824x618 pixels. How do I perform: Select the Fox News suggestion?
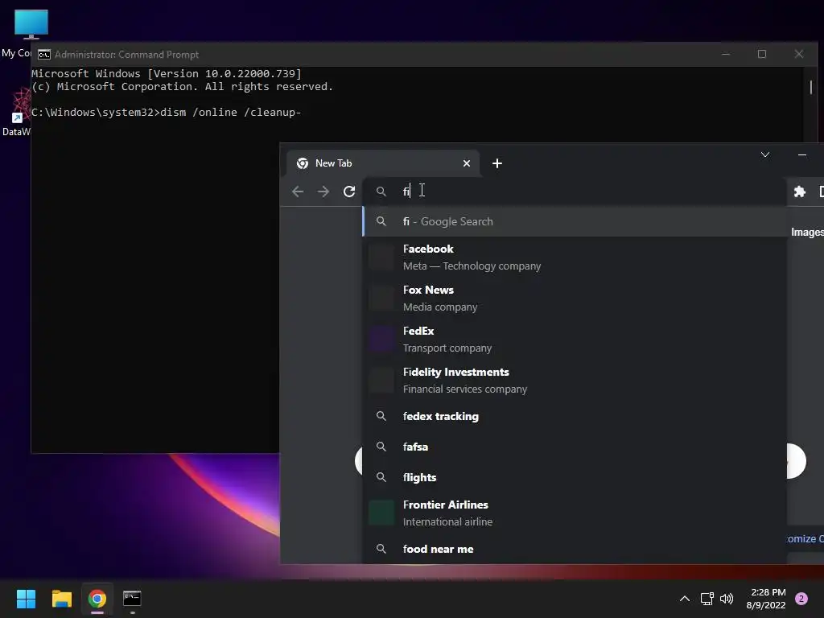pyautogui.click(x=575, y=298)
